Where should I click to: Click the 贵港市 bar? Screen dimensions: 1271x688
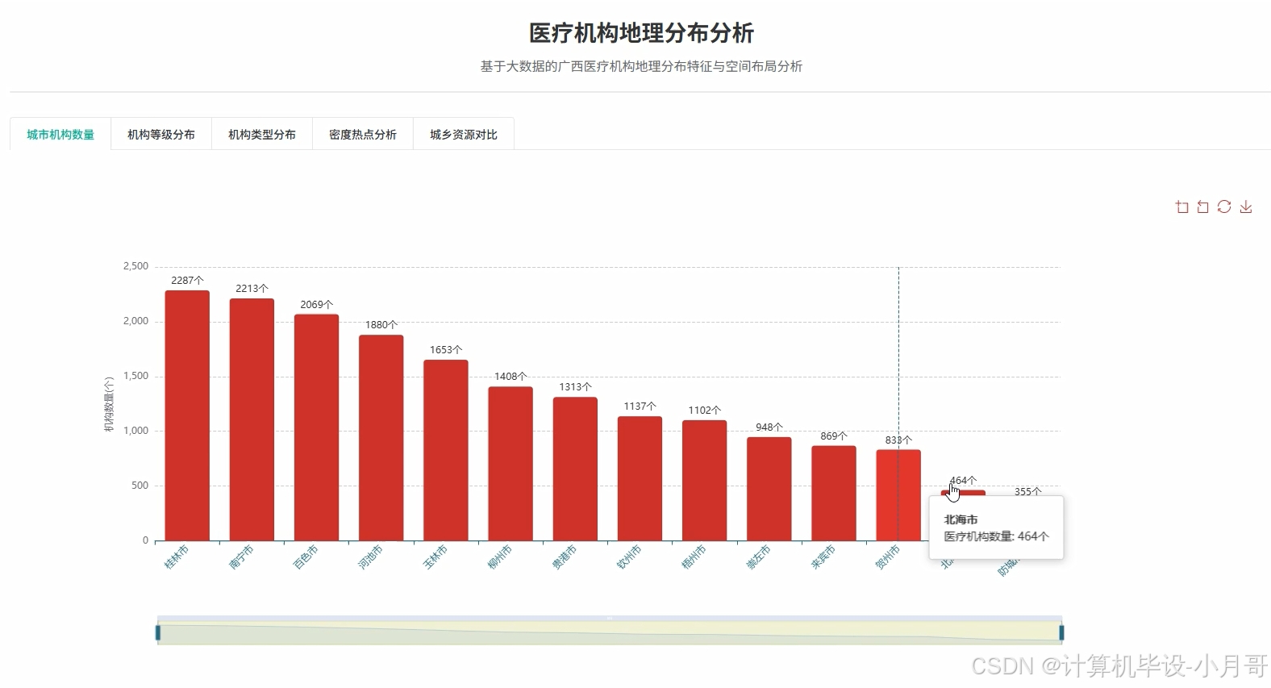tap(575, 469)
